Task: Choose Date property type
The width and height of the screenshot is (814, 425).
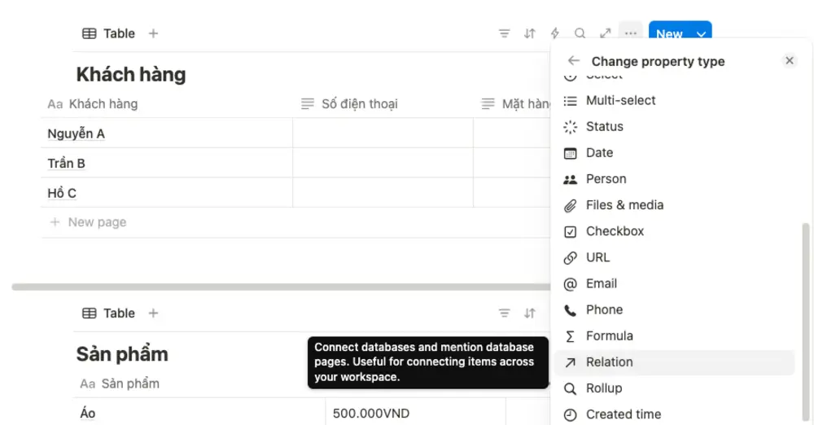Action: 674,153
